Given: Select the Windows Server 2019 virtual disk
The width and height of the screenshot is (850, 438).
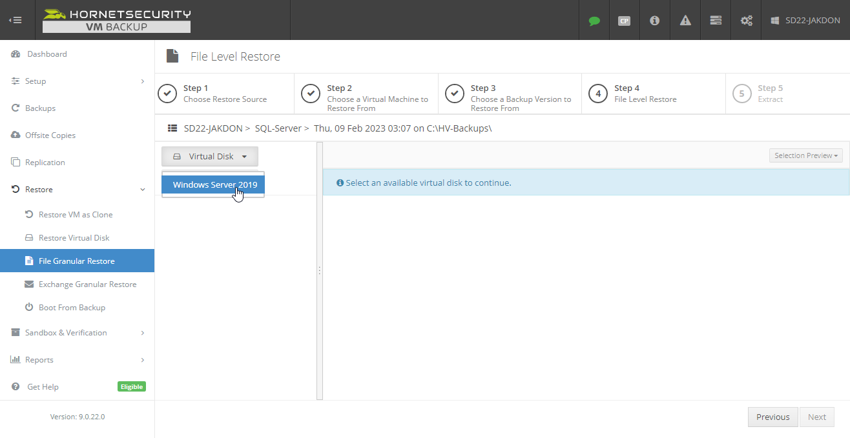Looking at the screenshot, I should (x=213, y=184).
